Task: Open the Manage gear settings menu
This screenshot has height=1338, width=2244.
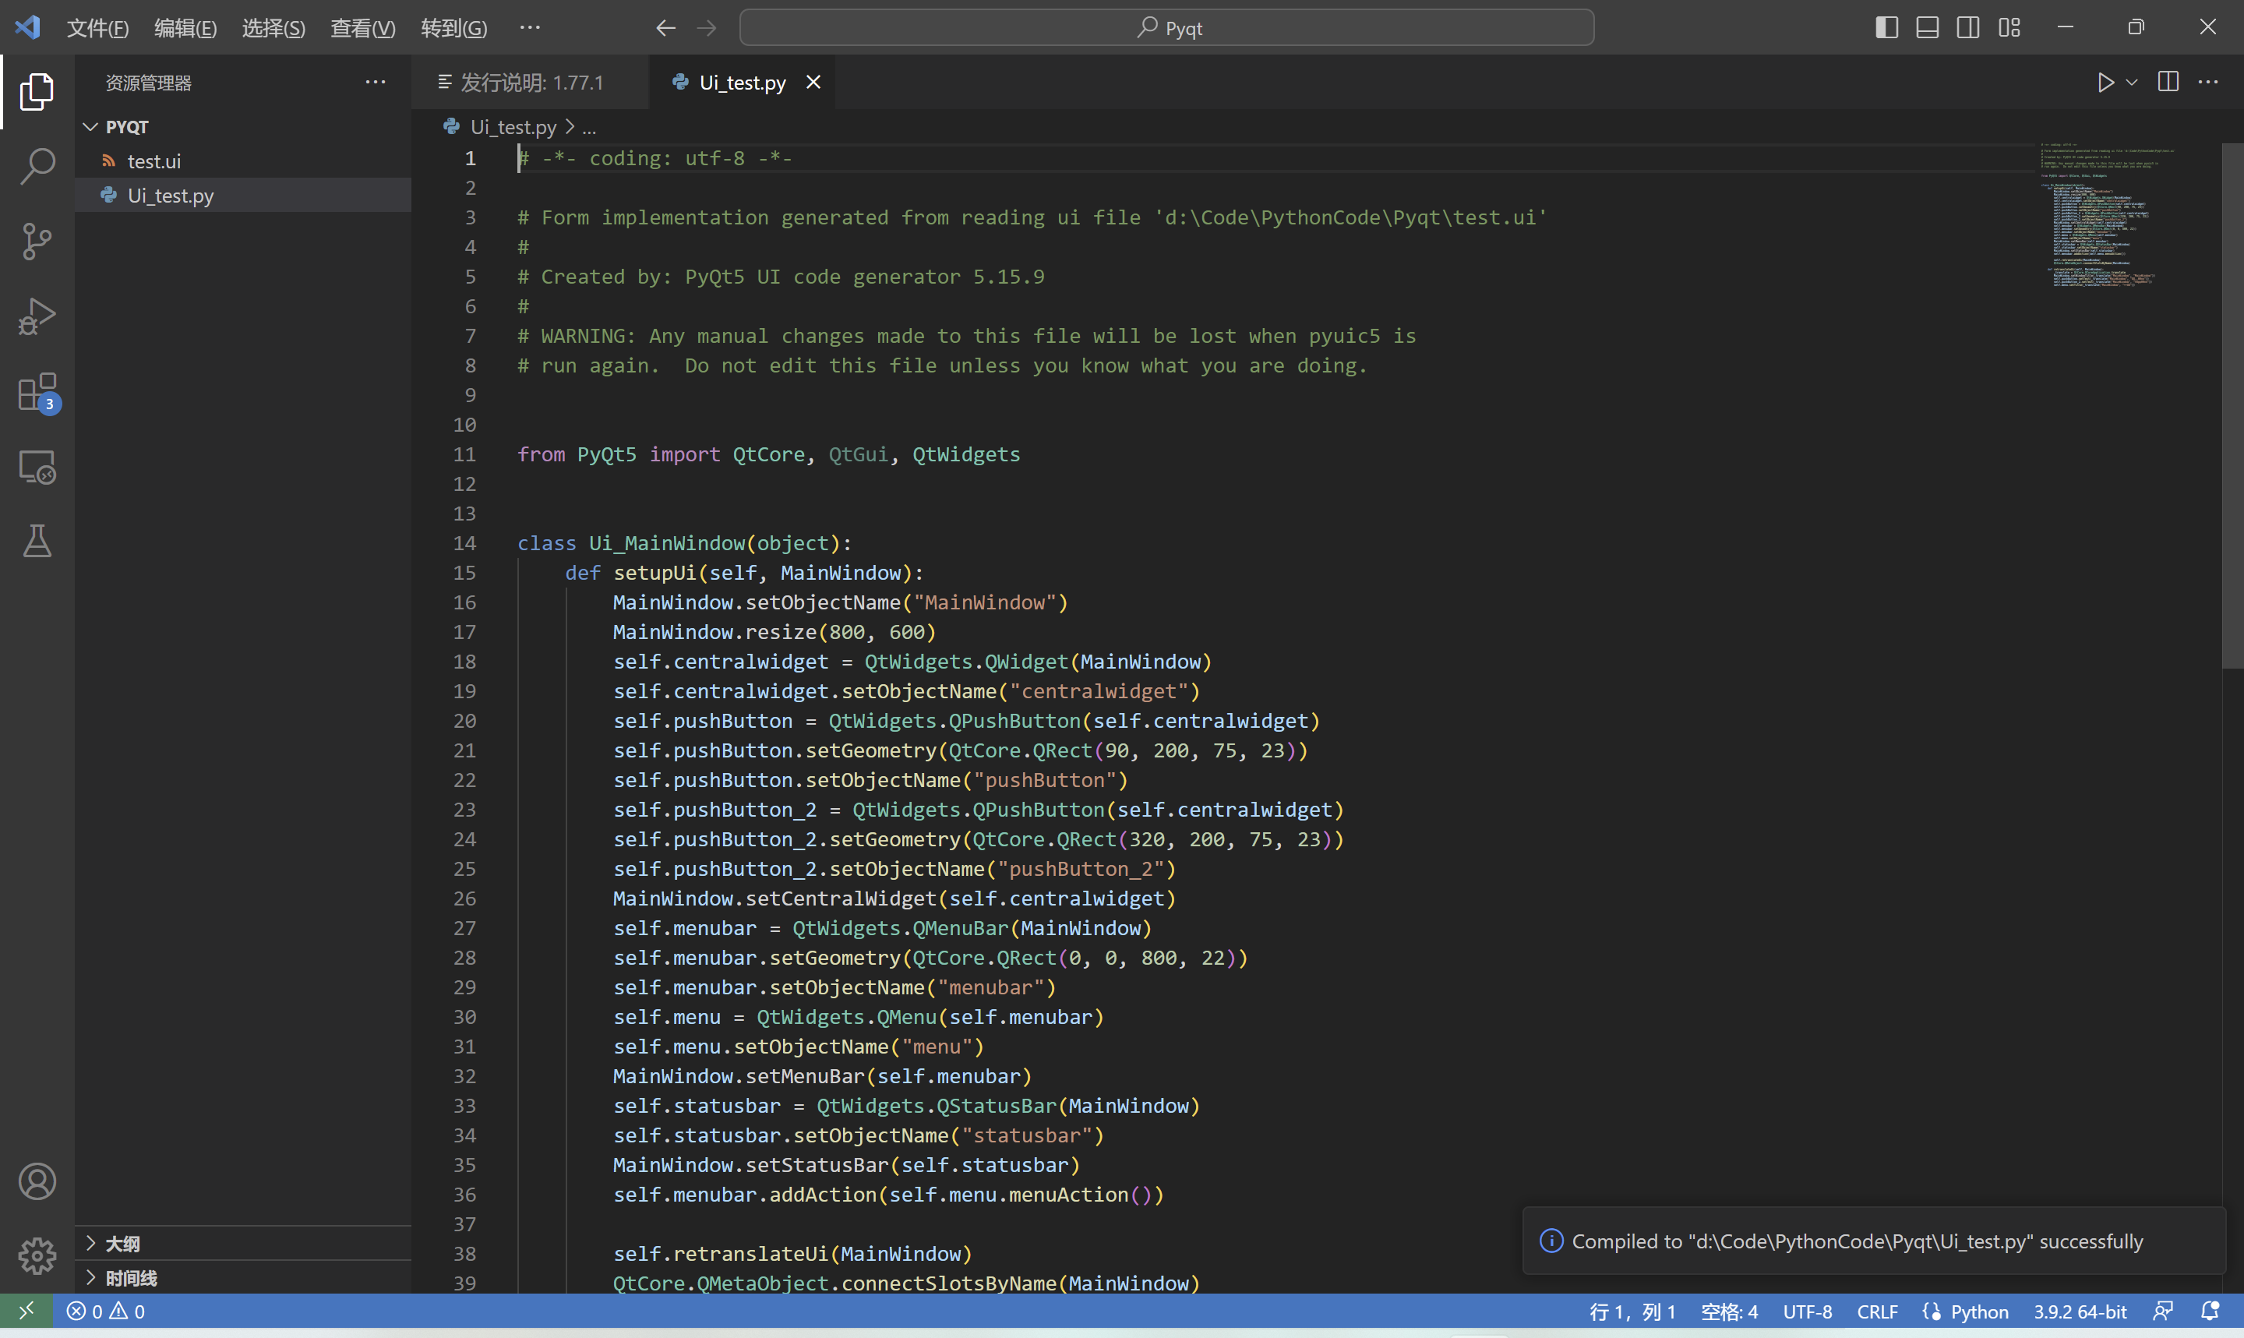Action: click(x=37, y=1256)
